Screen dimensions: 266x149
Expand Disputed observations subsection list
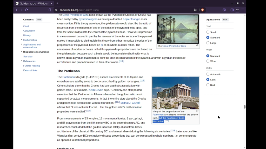21,51
